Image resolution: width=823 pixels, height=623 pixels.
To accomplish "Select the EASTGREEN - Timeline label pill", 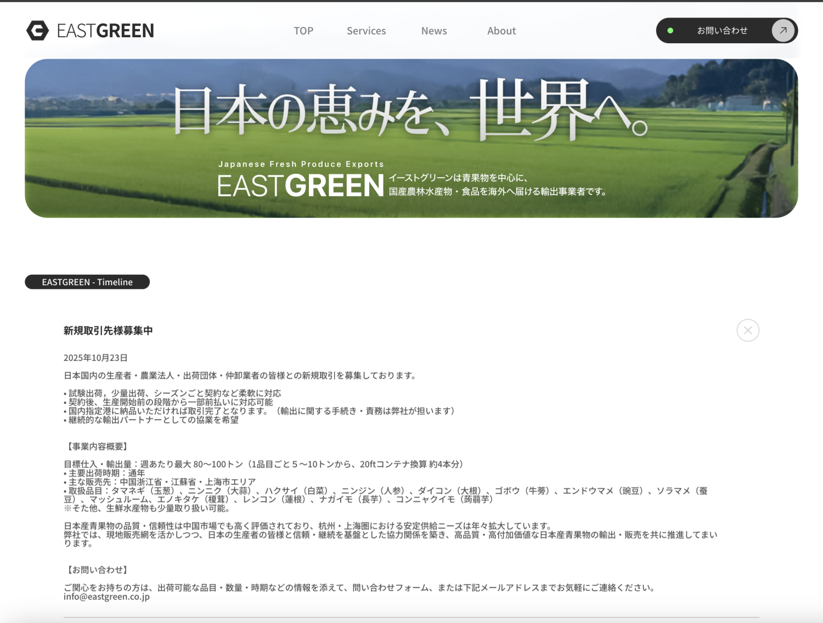I will coord(87,282).
